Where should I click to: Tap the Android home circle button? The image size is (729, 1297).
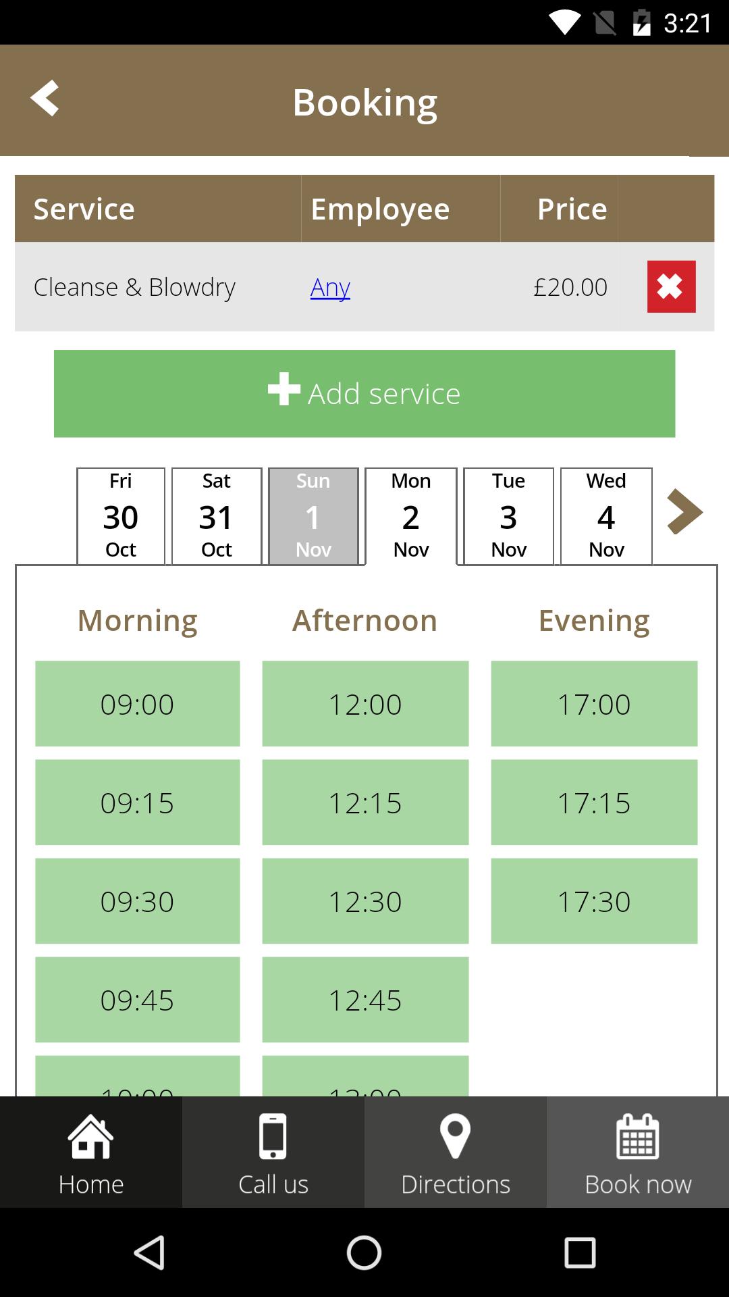click(364, 1253)
